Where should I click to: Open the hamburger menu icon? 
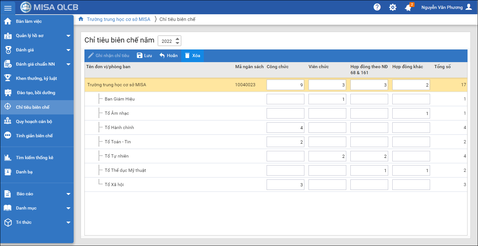point(8,8)
